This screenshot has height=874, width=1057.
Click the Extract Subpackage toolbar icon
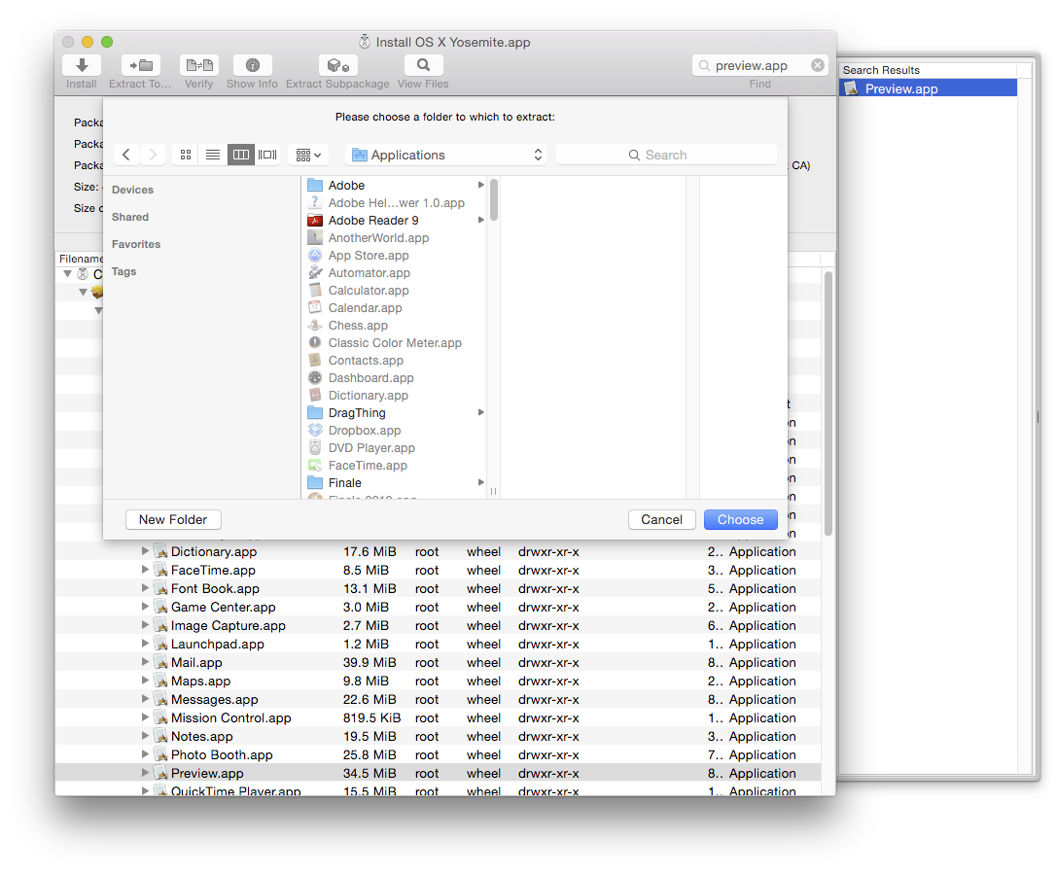coord(337,65)
